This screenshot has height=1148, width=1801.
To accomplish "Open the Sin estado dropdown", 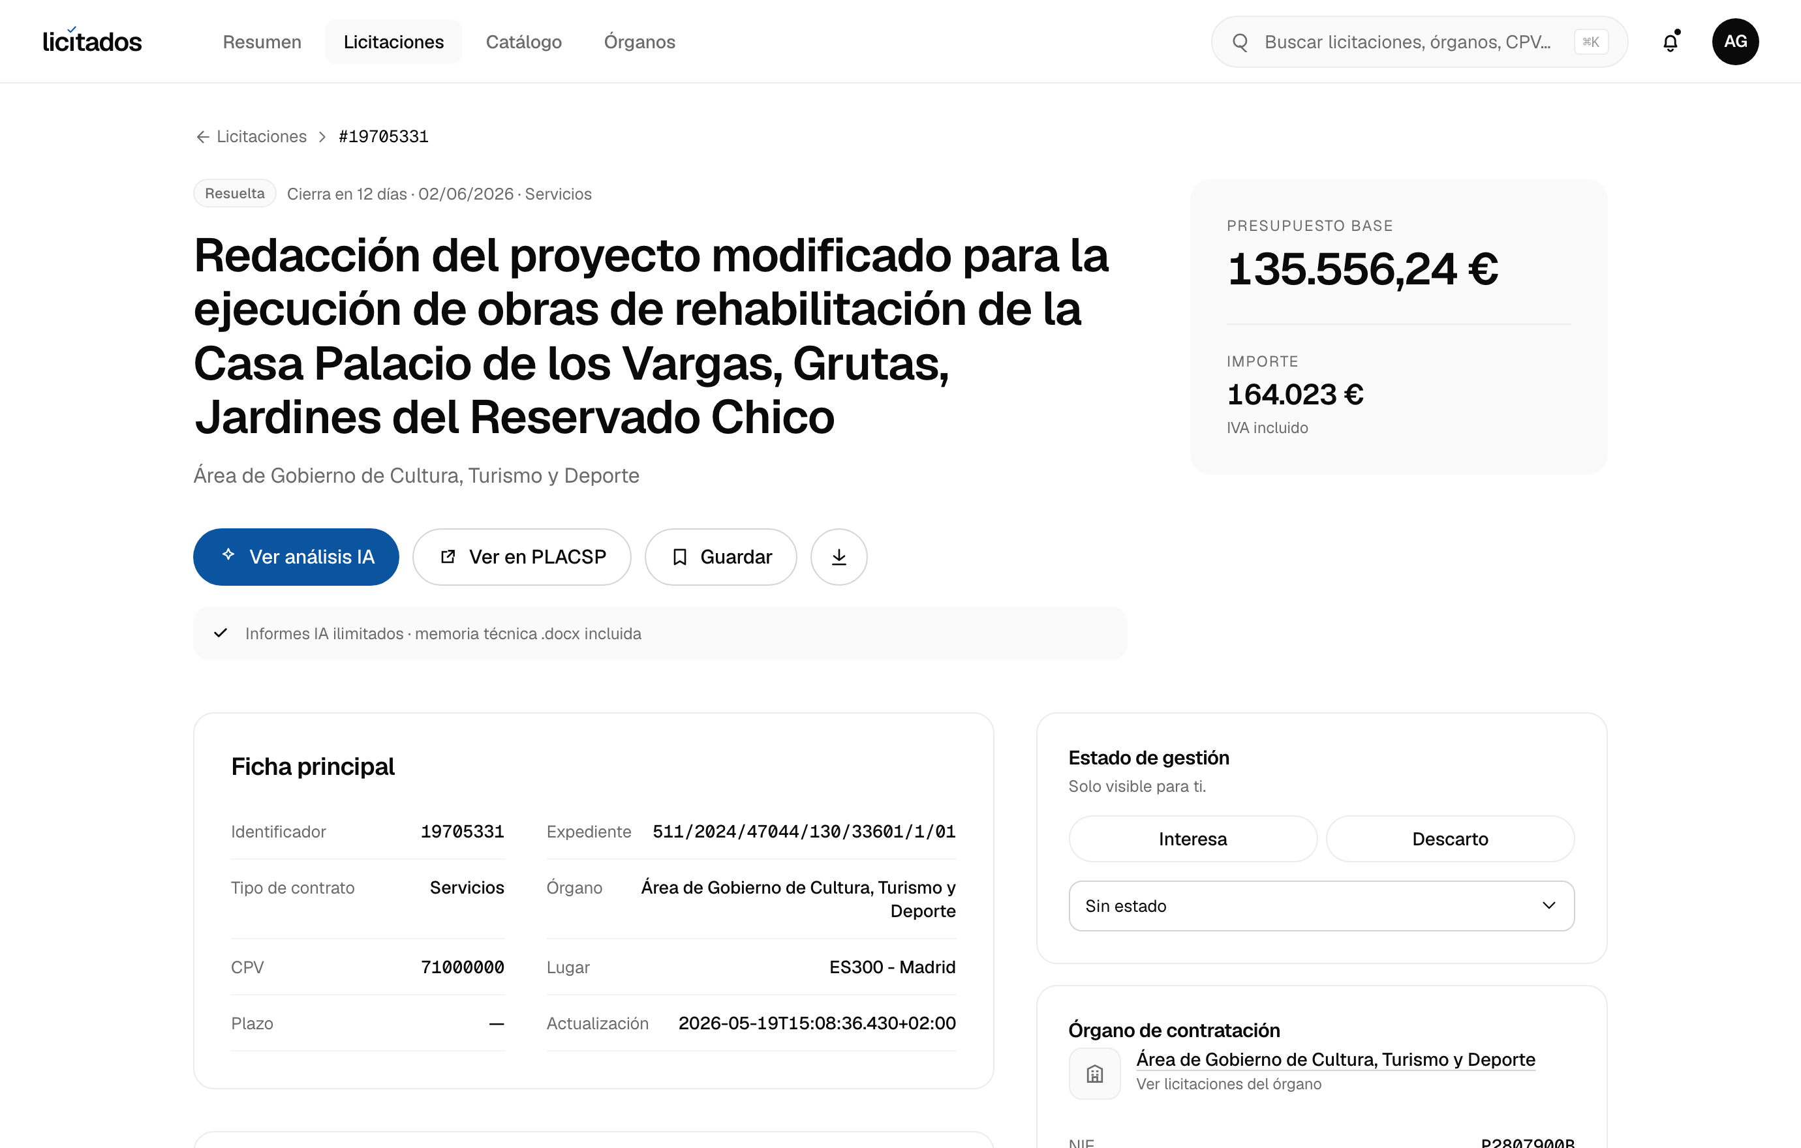I will [x=1321, y=906].
